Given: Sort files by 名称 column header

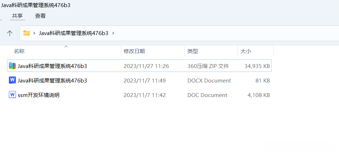Looking at the screenshot, I should coord(19,51).
